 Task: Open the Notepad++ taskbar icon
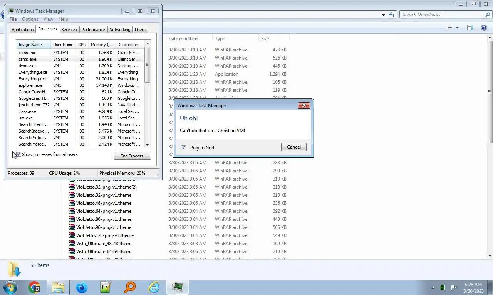pyautogui.click(x=106, y=287)
